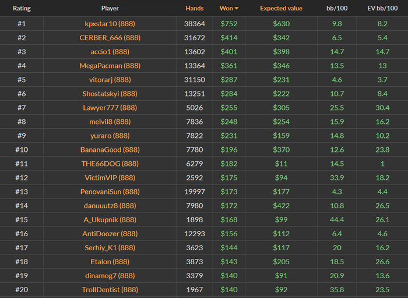408x298 pixels.
Task: Open kpxstar10 (888) player link
Action: tap(110, 24)
